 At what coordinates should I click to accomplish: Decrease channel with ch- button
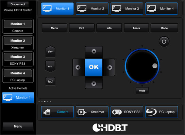click(x=50, y=67)
